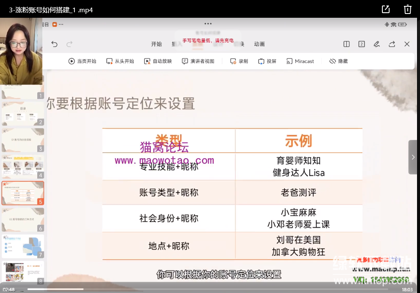Click the table cell 专业技能+昵称
The image size is (420, 293).
169,167
